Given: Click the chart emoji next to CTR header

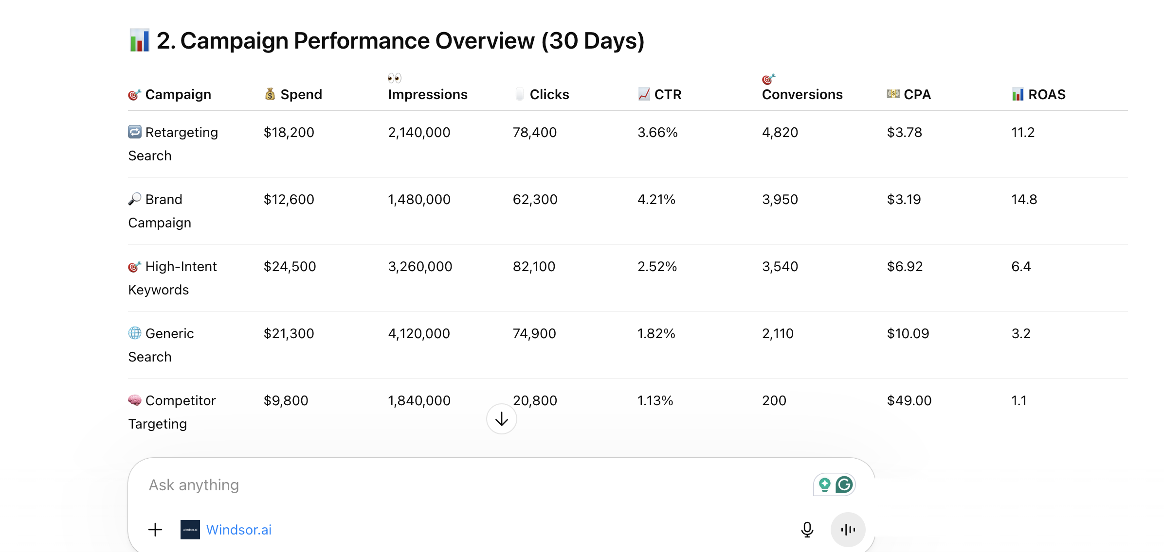Looking at the screenshot, I should pyautogui.click(x=644, y=94).
